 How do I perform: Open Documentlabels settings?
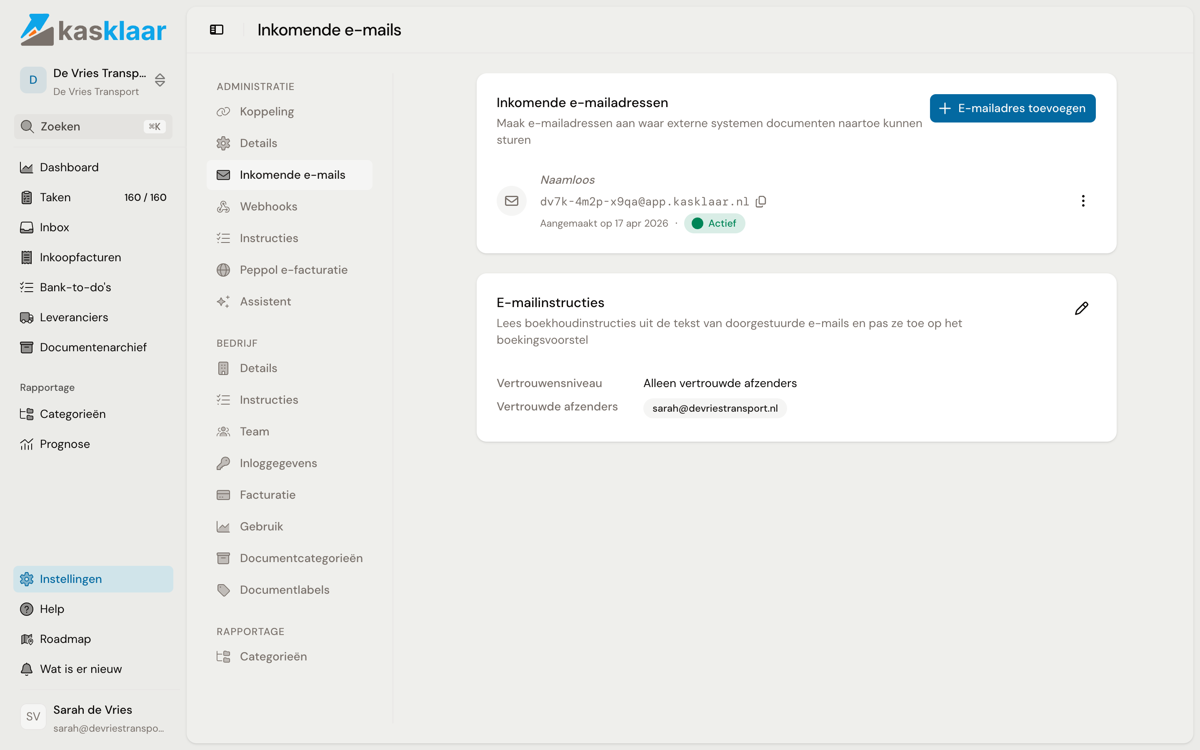pyautogui.click(x=290, y=590)
